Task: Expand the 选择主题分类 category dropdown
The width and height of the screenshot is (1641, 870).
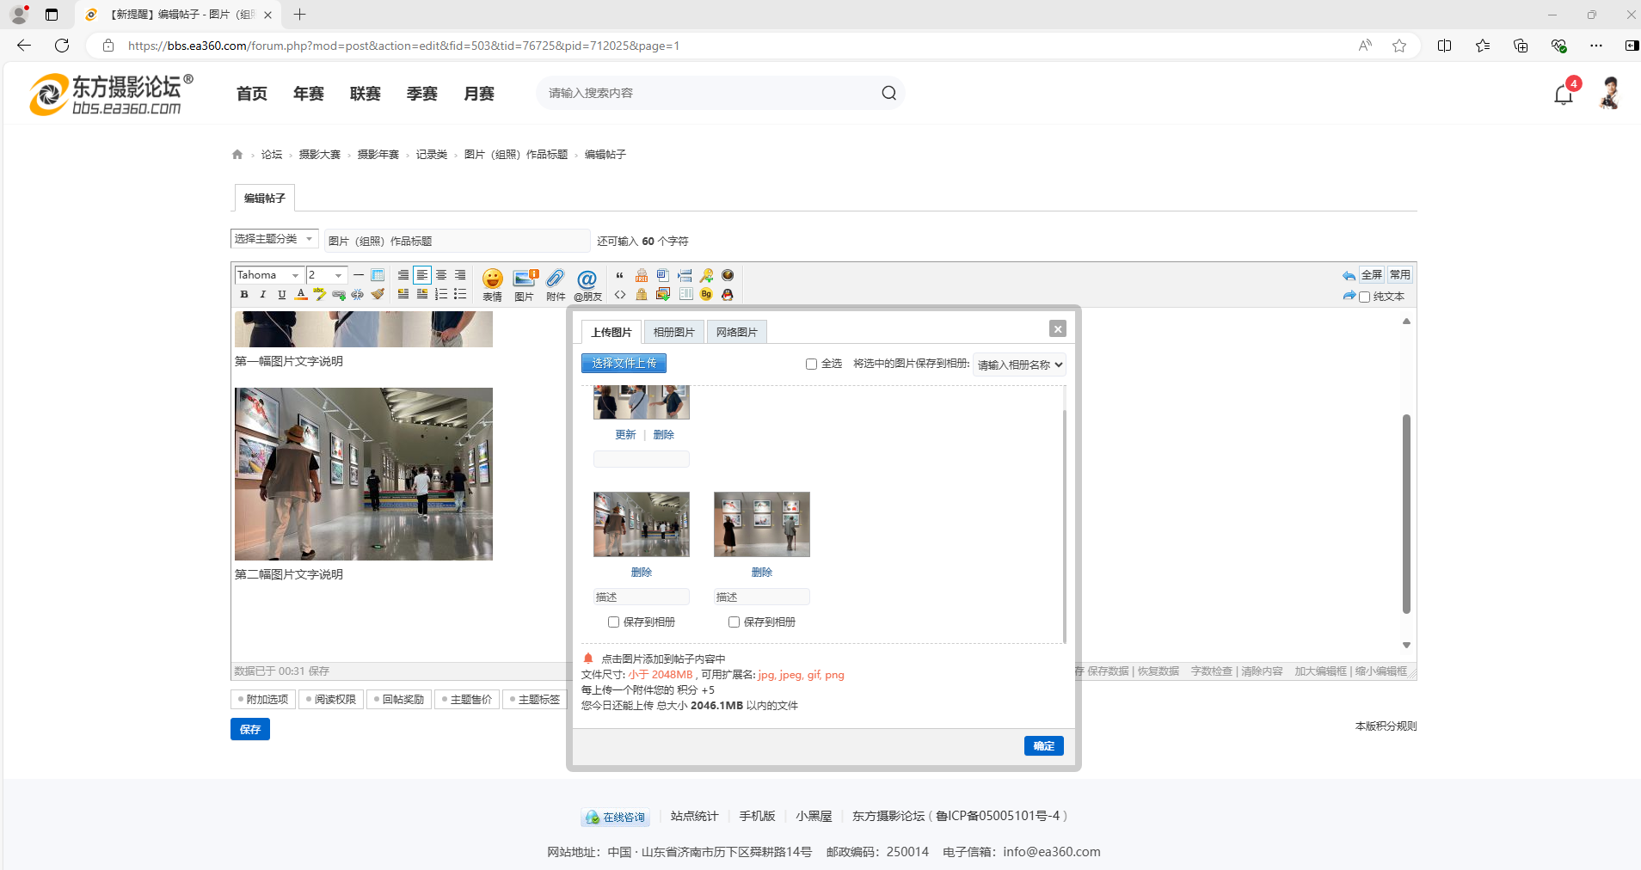Action: coord(274,239)
